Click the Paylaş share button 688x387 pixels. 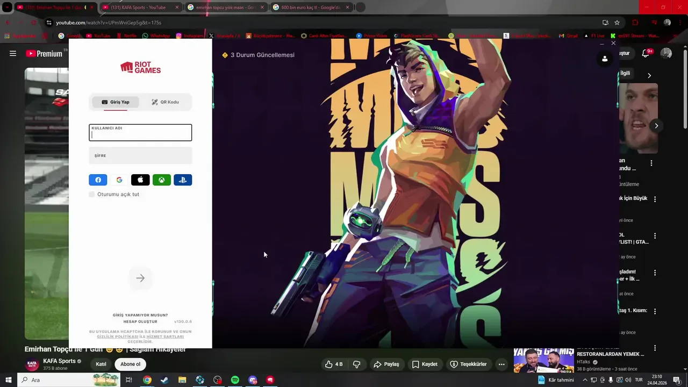click(386, 364)
